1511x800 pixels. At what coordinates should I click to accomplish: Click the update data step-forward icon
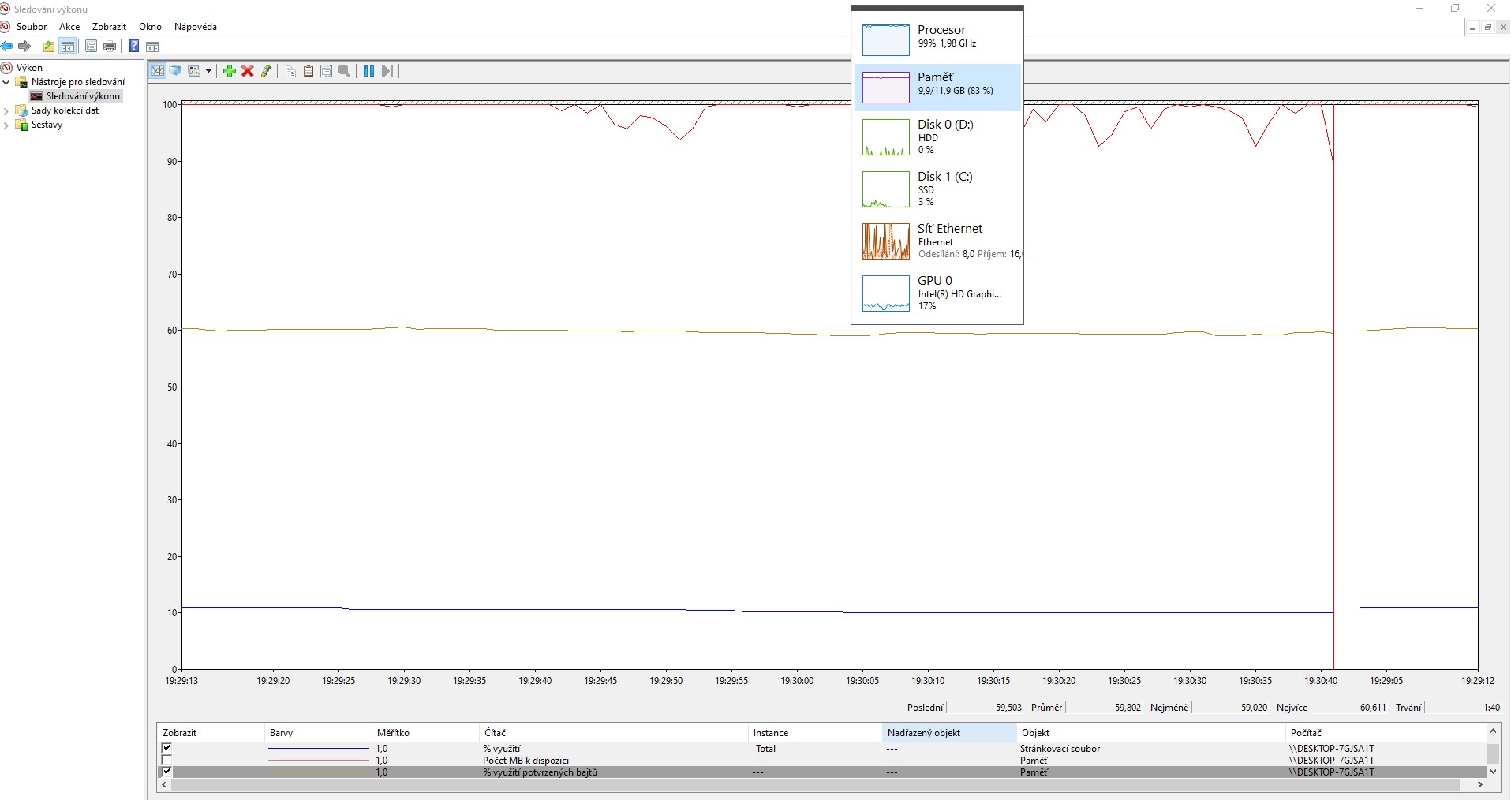click(387, 71)
